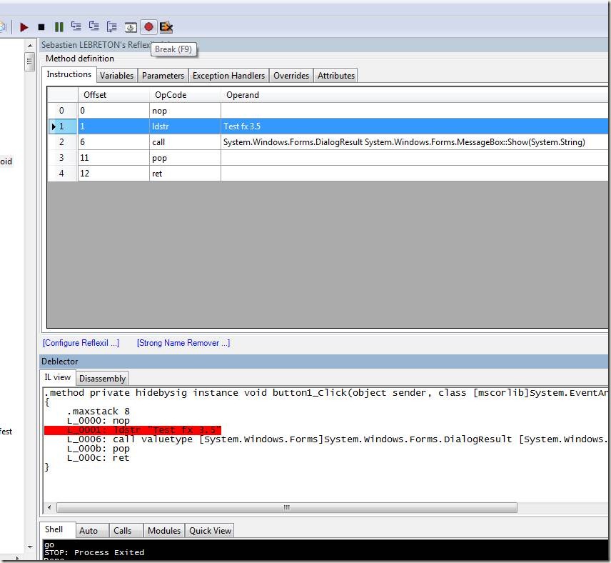Click the .maxstack 8 line

coord(99,412)
